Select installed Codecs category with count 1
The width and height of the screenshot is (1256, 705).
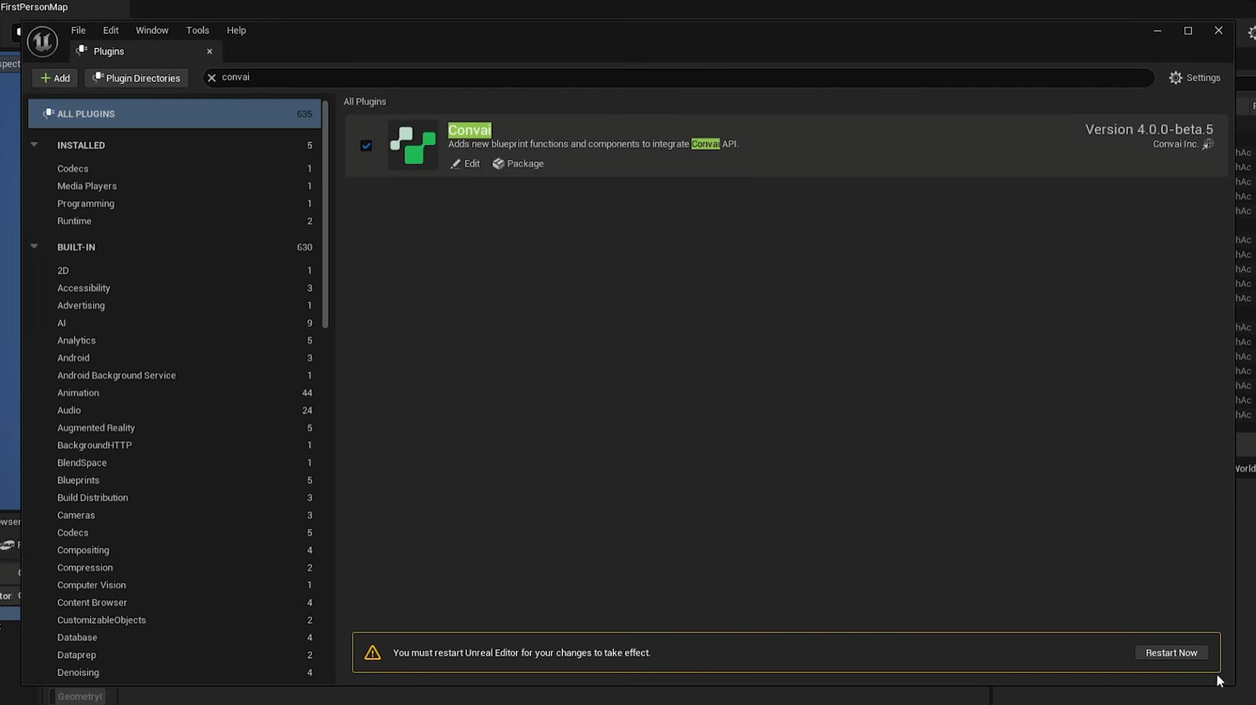(175, 168)
